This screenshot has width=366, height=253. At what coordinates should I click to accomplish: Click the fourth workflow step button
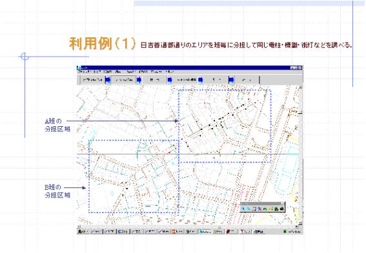point(185,80)
